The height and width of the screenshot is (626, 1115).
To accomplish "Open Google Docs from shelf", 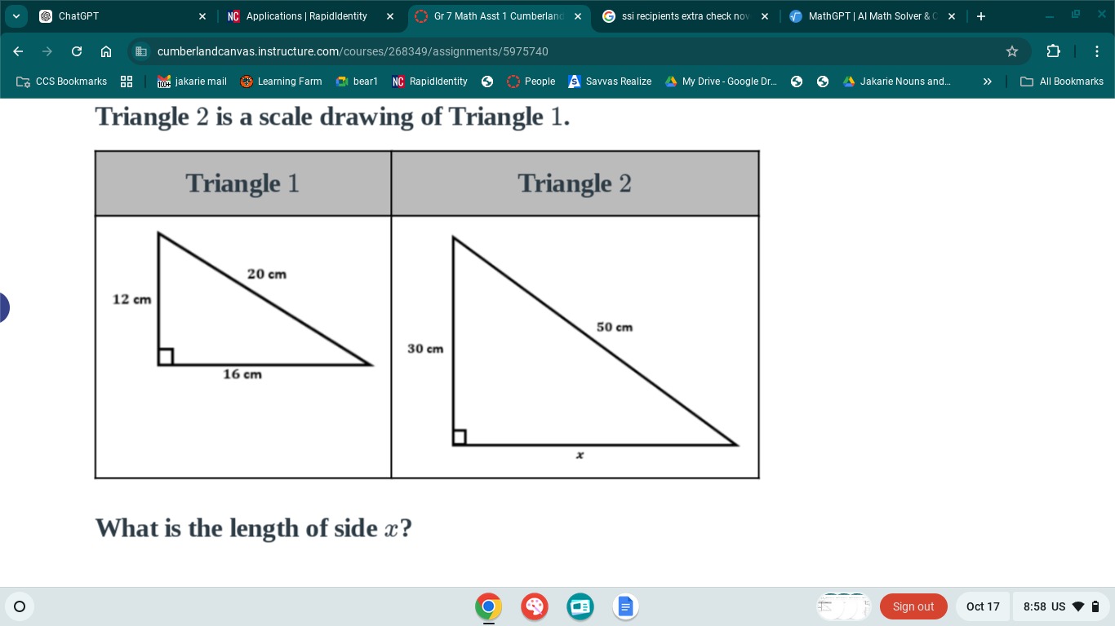I will 625,606.
